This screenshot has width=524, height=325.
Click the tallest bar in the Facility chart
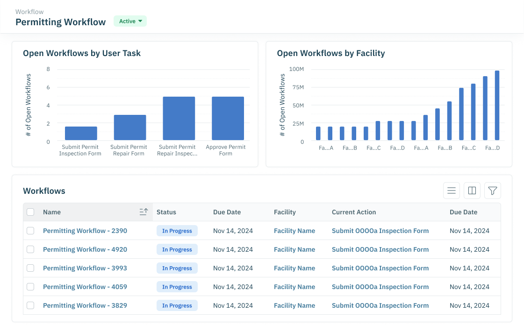tap(497, 105)
